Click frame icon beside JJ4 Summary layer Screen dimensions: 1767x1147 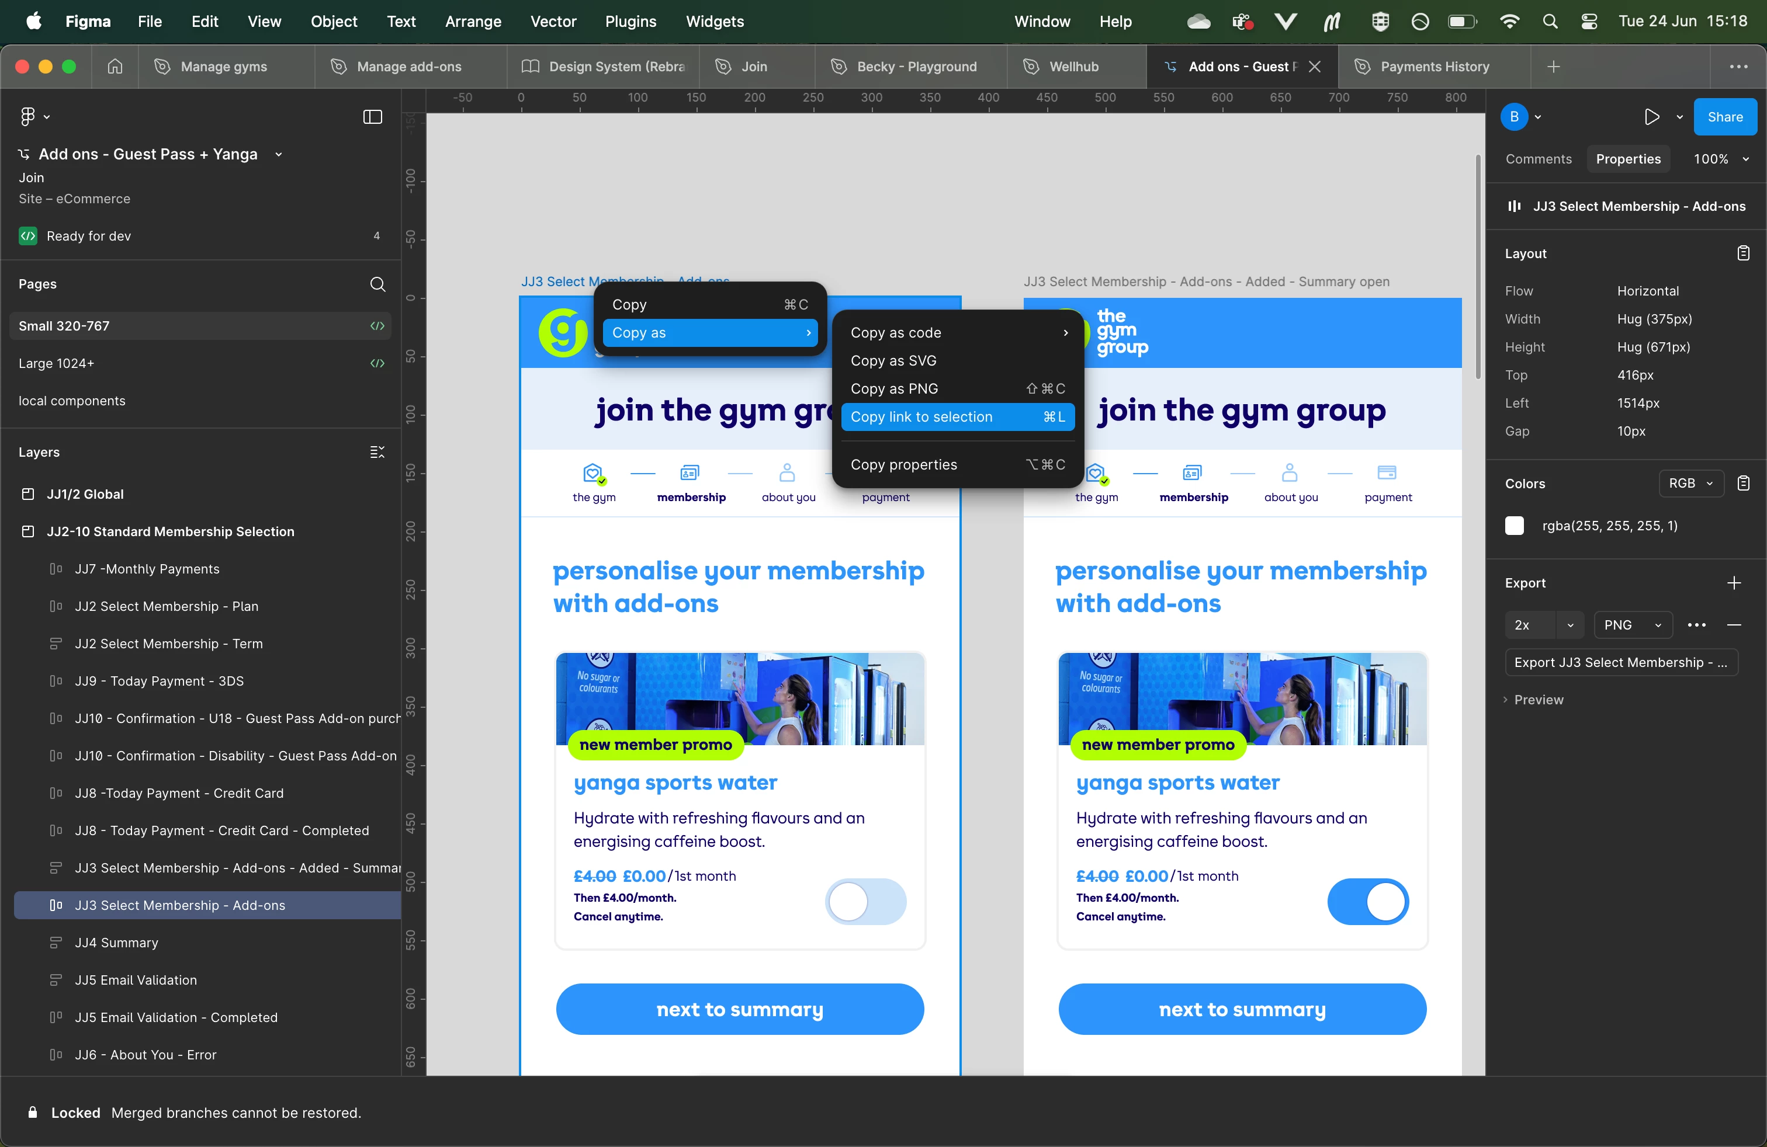(x=56, y=943)
